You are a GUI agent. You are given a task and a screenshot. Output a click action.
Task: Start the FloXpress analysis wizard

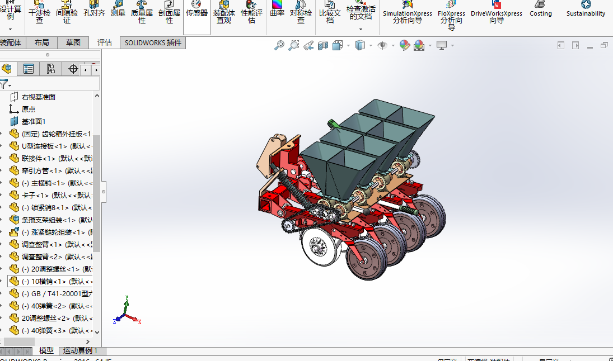(x=451, y=16)
